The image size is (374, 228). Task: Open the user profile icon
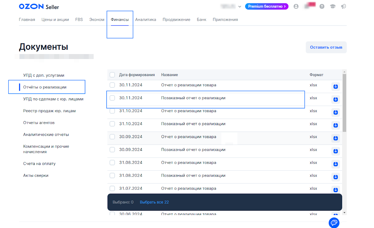pos(296,6)
